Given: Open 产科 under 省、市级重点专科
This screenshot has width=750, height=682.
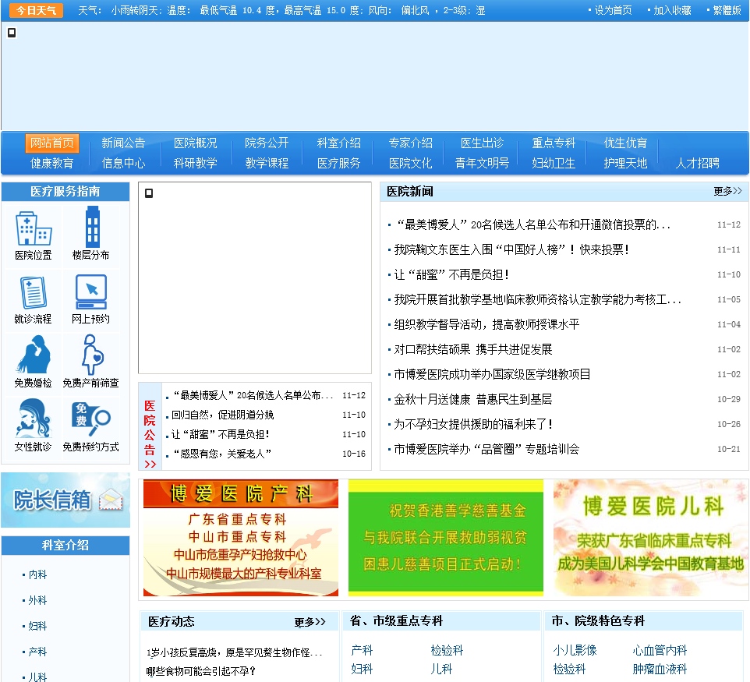Looking at the screenshot, I should click(x=362, y=651).
